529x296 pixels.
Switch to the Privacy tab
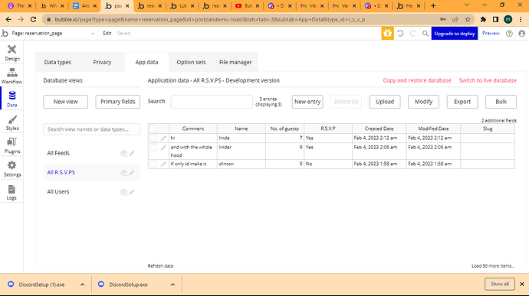pyautogui.click(x=102, y=62)
